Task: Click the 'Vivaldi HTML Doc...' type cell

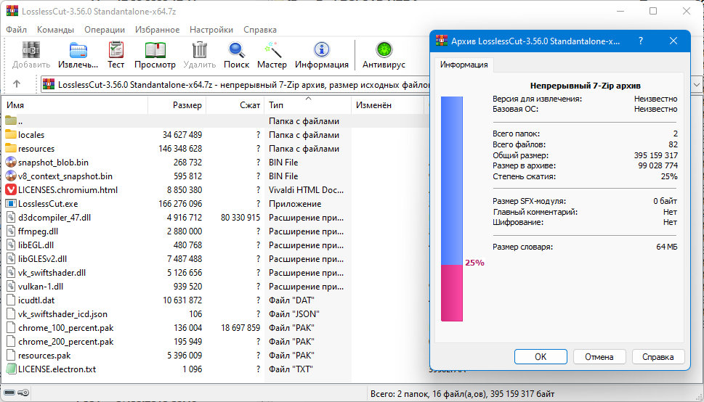Action: coord(306,190)
